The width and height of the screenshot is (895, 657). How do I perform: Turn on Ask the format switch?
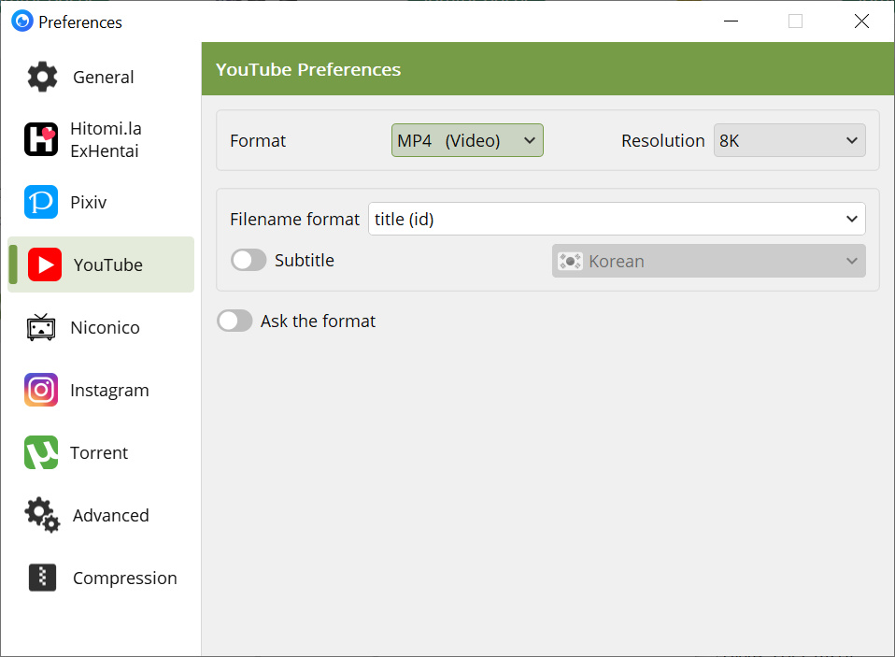(x=234, y=321)
